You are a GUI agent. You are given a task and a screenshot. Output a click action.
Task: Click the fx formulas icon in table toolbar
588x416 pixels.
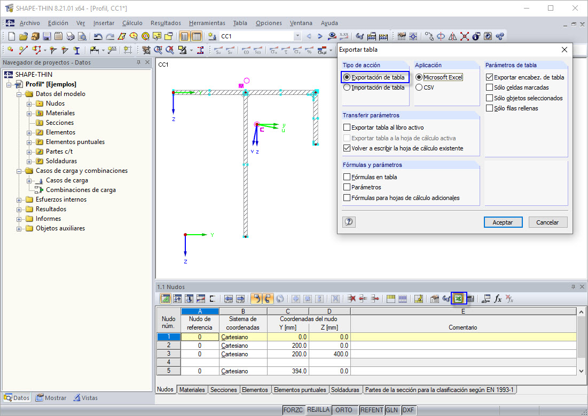497,299
